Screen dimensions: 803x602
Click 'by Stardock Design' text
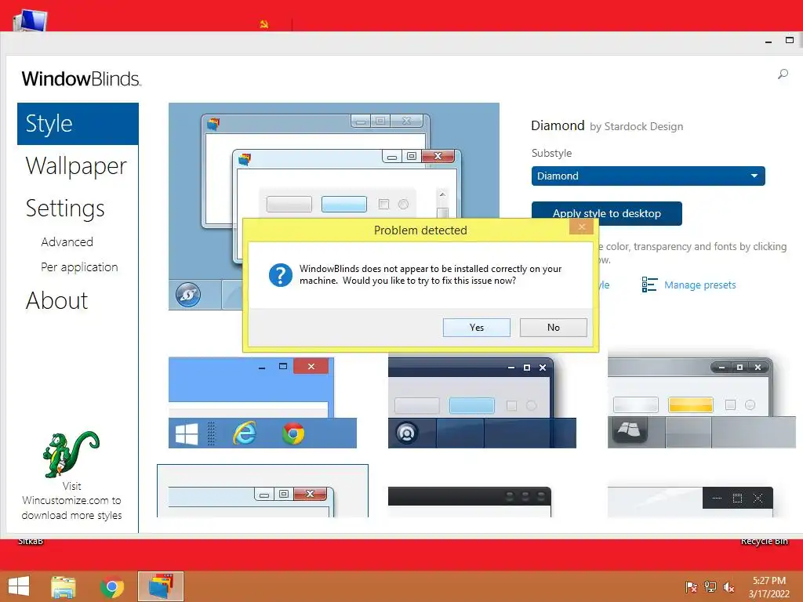point(636,126)
